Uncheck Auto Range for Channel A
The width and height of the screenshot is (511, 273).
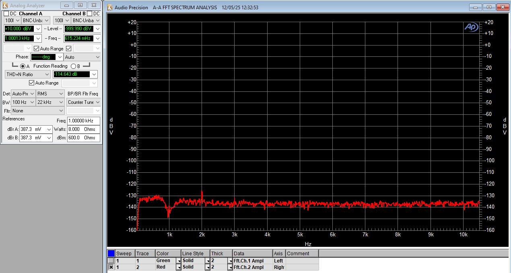pyautogui.click(x=36, y=48)
